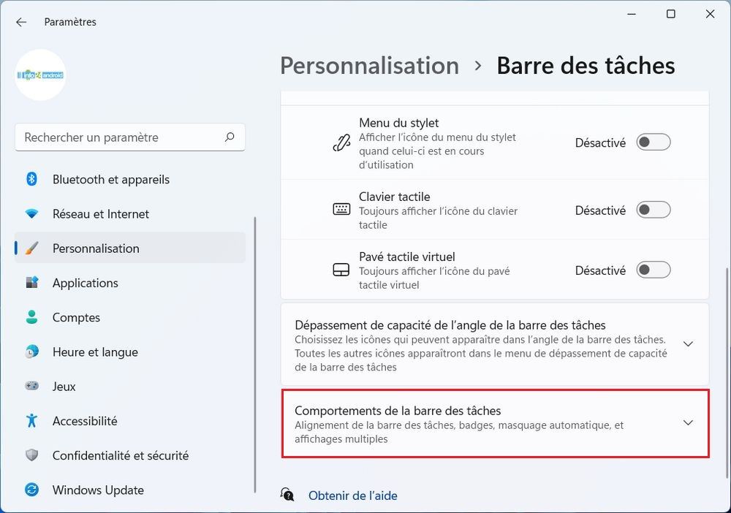This screenshot has height=513, width=731.
Task: Click the Jeux gamepad icon
Action: coord(31,386)
